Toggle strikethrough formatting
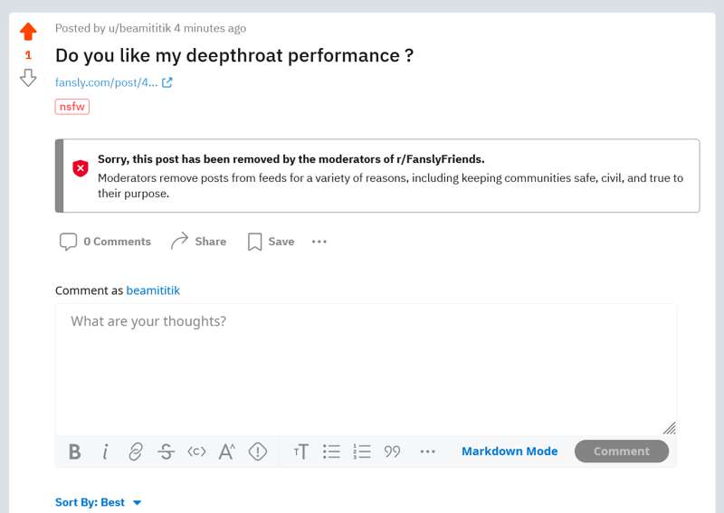Screen dimensions: 724x513 [x=166, y=451]
